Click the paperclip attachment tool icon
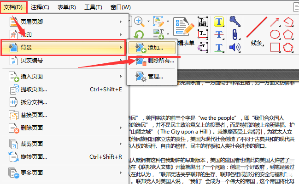Viewport: 299px width, 184px height. [235, 34]
